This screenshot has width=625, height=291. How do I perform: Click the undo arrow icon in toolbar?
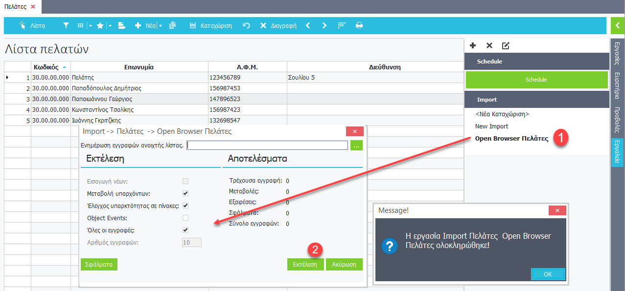pyautogui.click(x=246, y=25)
